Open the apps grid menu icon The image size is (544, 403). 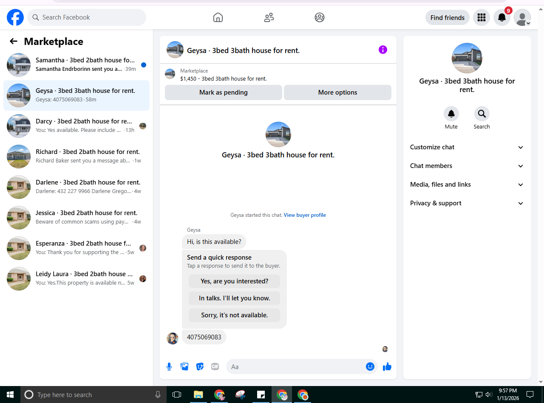tap(482, 17)
